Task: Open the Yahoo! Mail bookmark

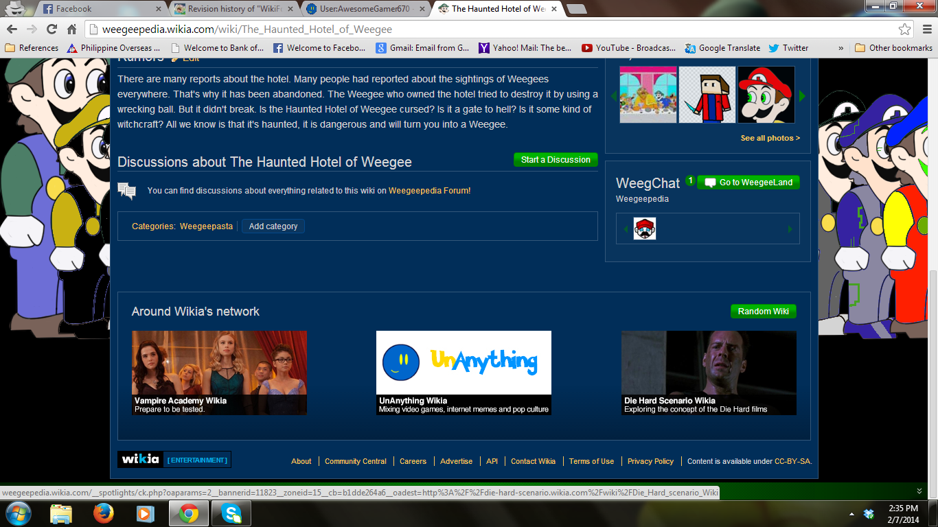Action: pos(525,48)
